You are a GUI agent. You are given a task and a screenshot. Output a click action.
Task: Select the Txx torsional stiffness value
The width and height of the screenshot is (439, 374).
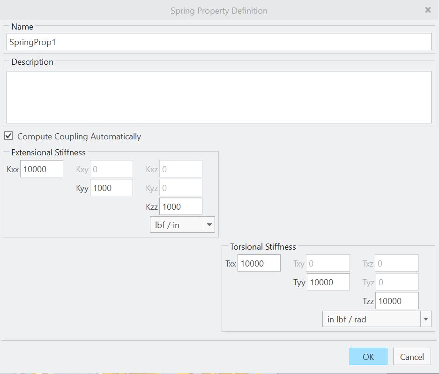259,263
